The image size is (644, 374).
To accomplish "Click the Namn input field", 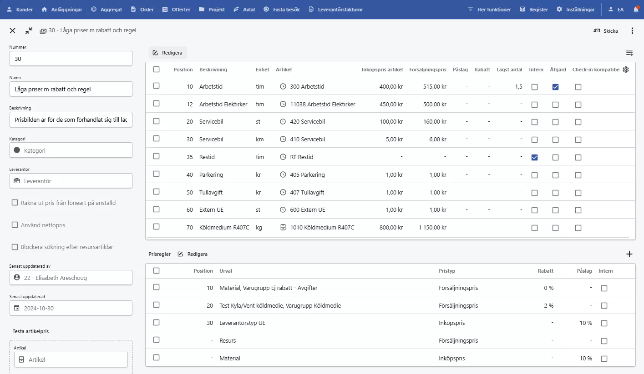I will pos(71,89).
